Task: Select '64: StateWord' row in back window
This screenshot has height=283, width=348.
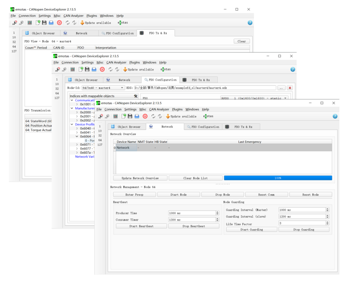Action: click(x=38, y=121)
